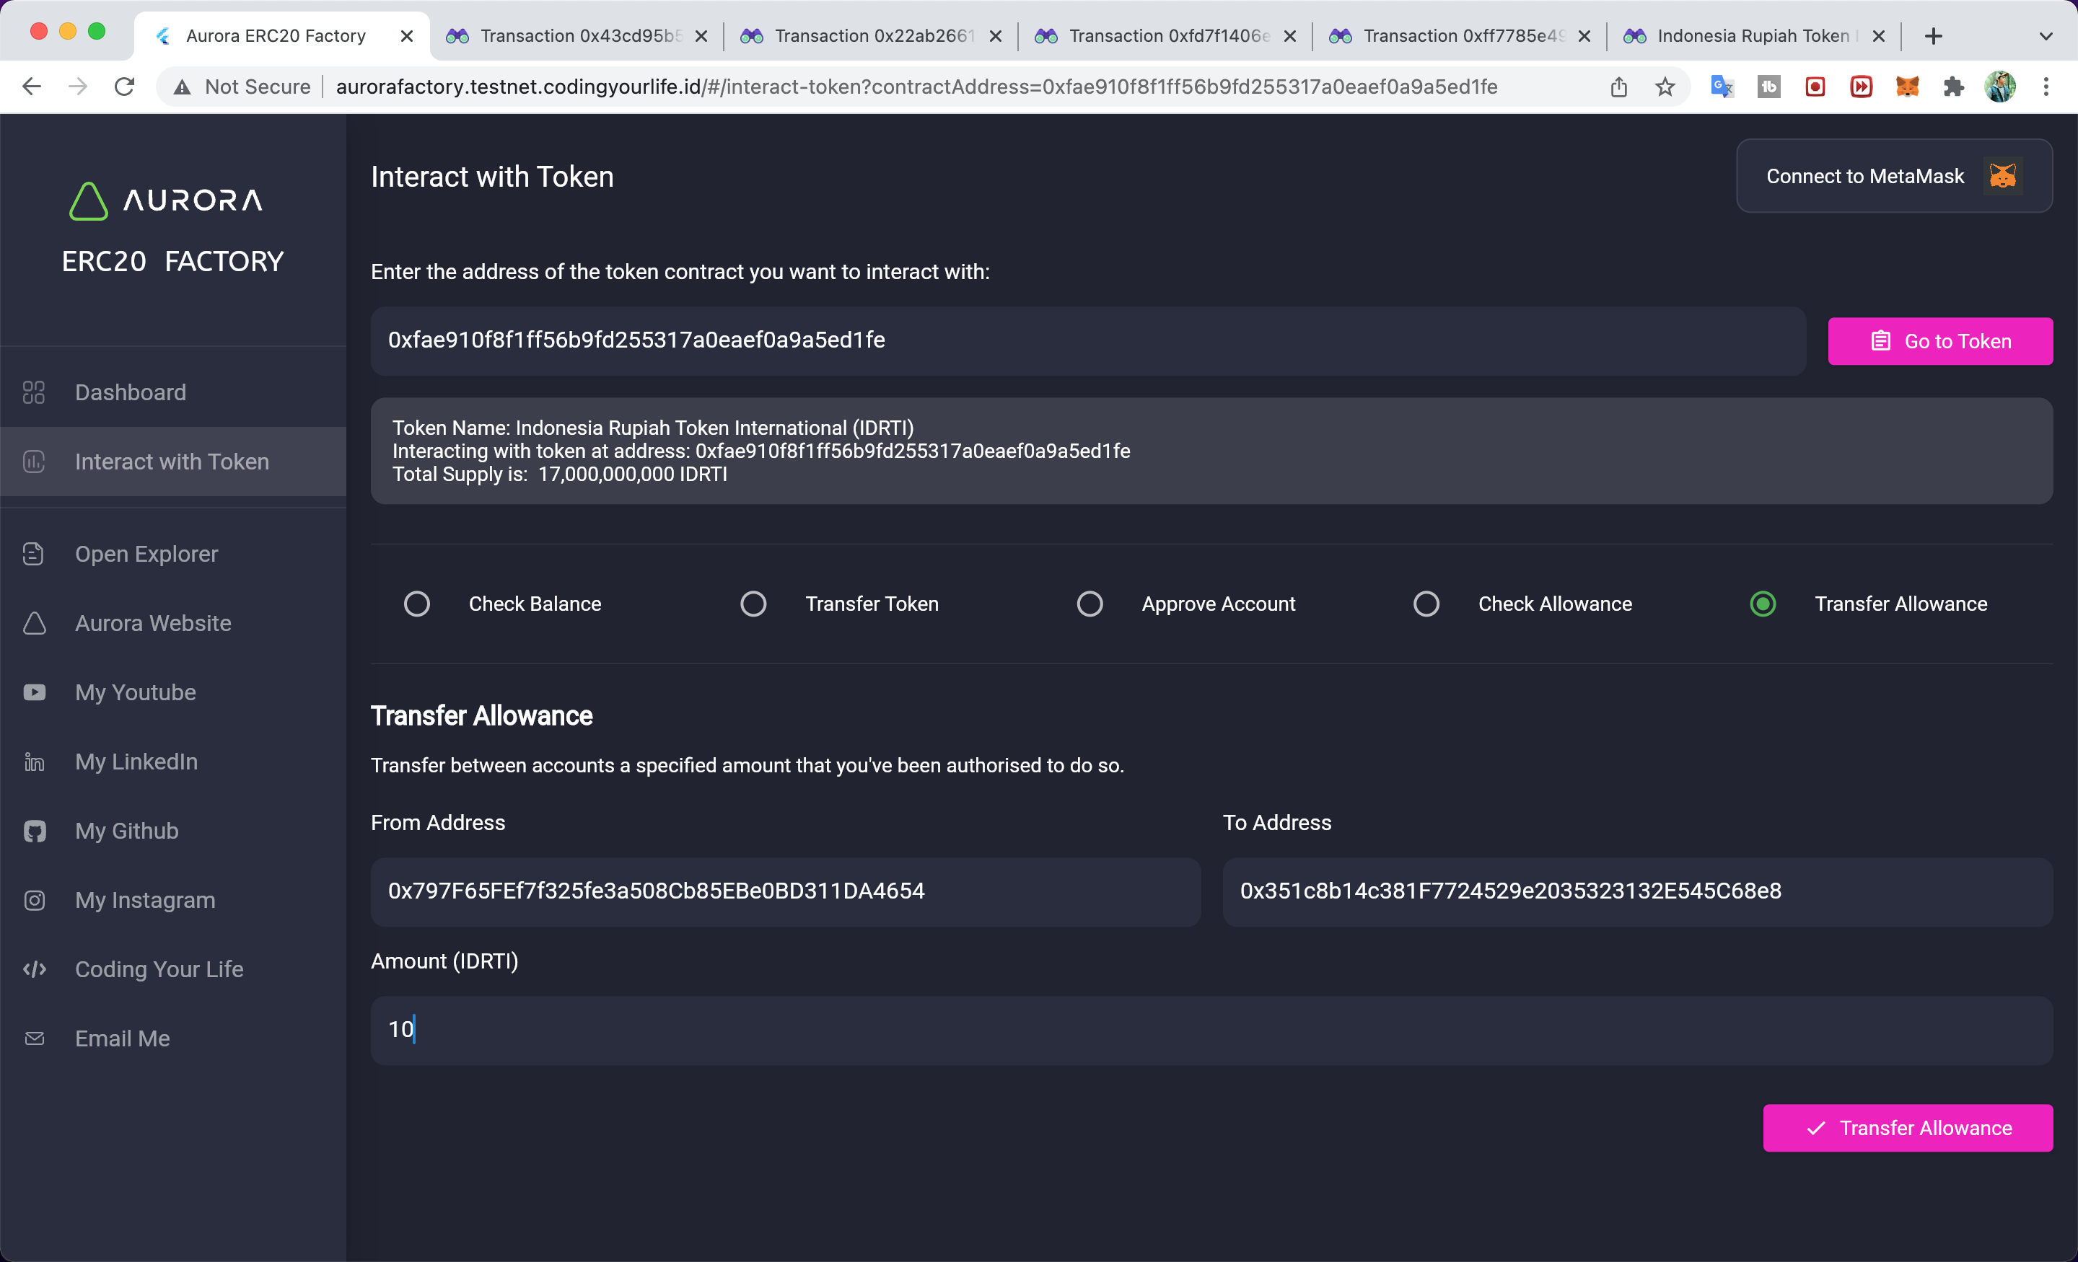Reload the page with refresh icon
This screenshot has width=2078, height=1262.
click(x=125, y=87)
